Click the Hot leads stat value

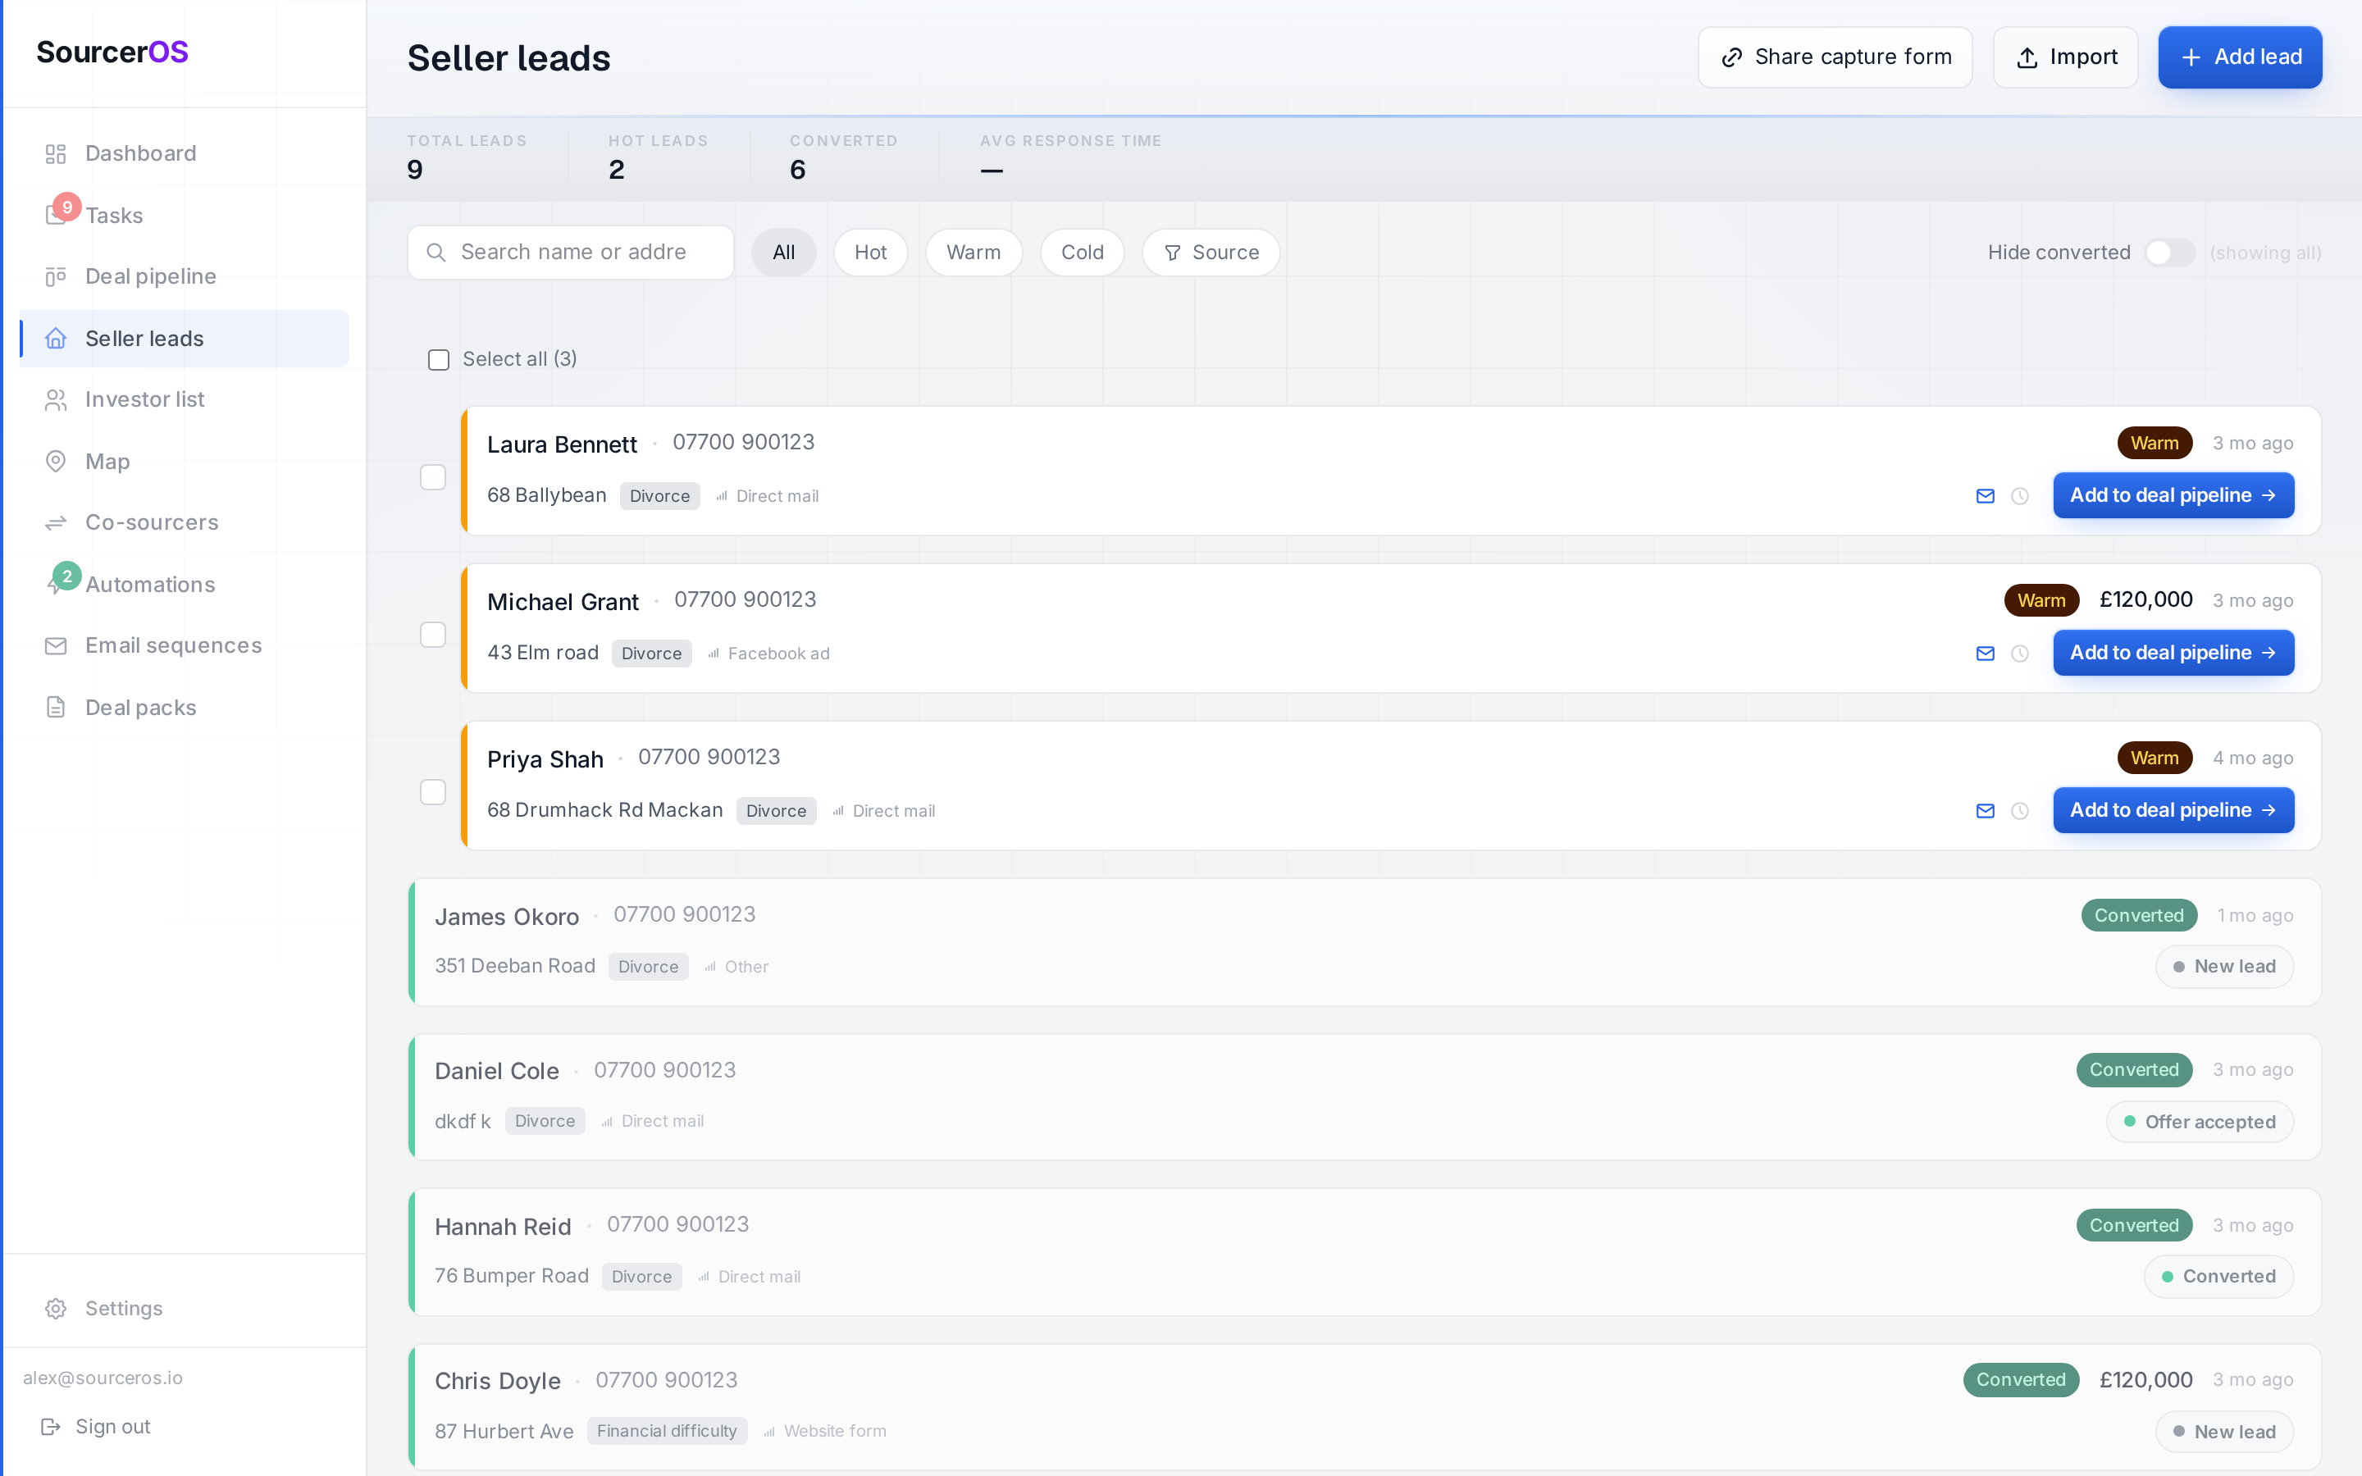tap(616, 171)
